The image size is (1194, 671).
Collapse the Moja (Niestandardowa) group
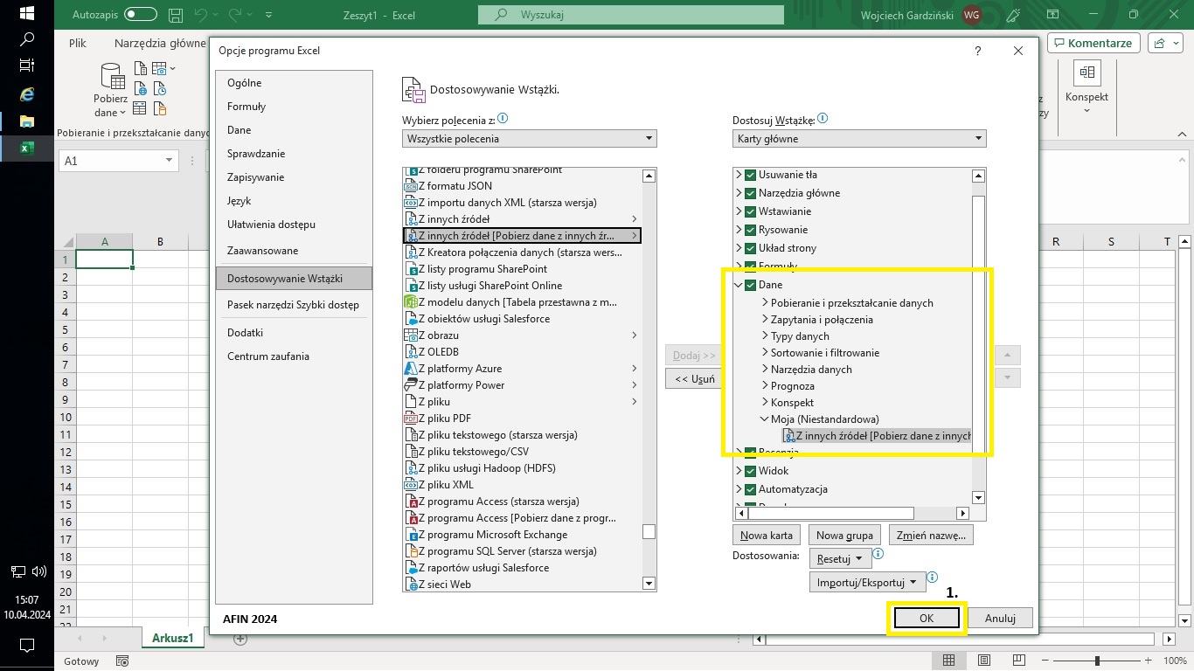(765, 419)
